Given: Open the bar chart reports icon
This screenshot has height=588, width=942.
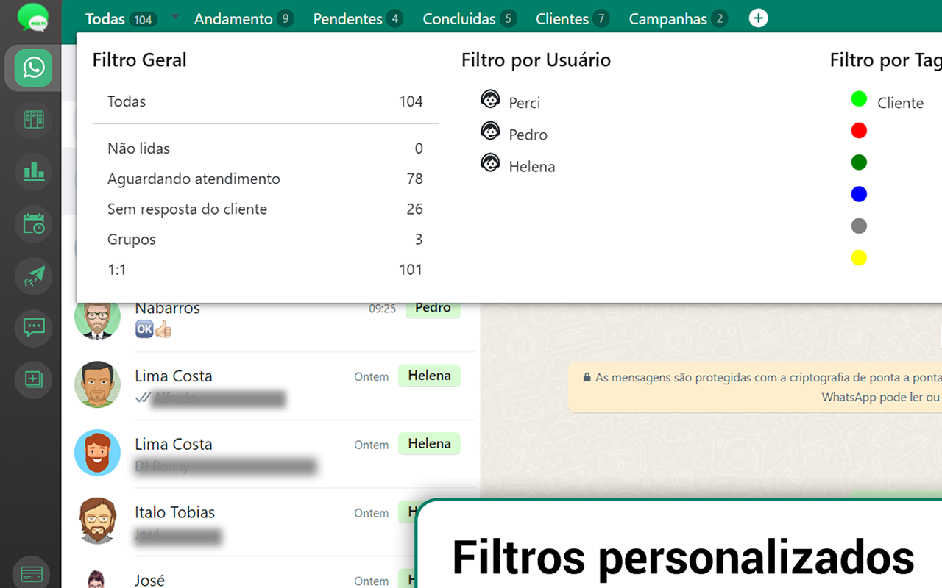Looking at the screenshot, I should click(34, 171).
